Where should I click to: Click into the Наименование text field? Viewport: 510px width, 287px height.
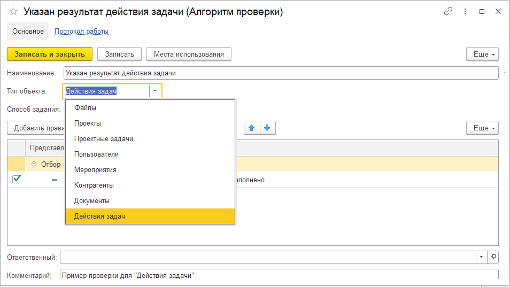pos(280,73)
